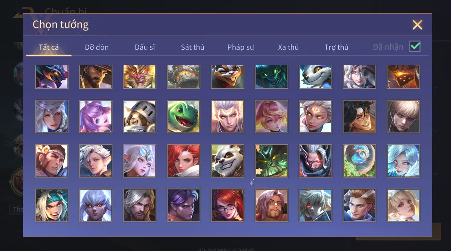Filter heroes by Xạ thủ tab

288,47
